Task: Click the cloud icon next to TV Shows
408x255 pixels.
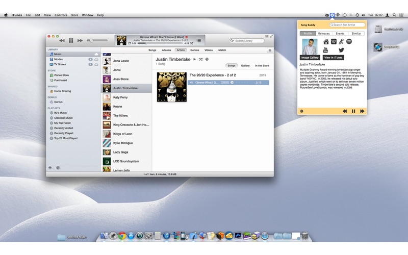Action: click(x=96, y=64)
